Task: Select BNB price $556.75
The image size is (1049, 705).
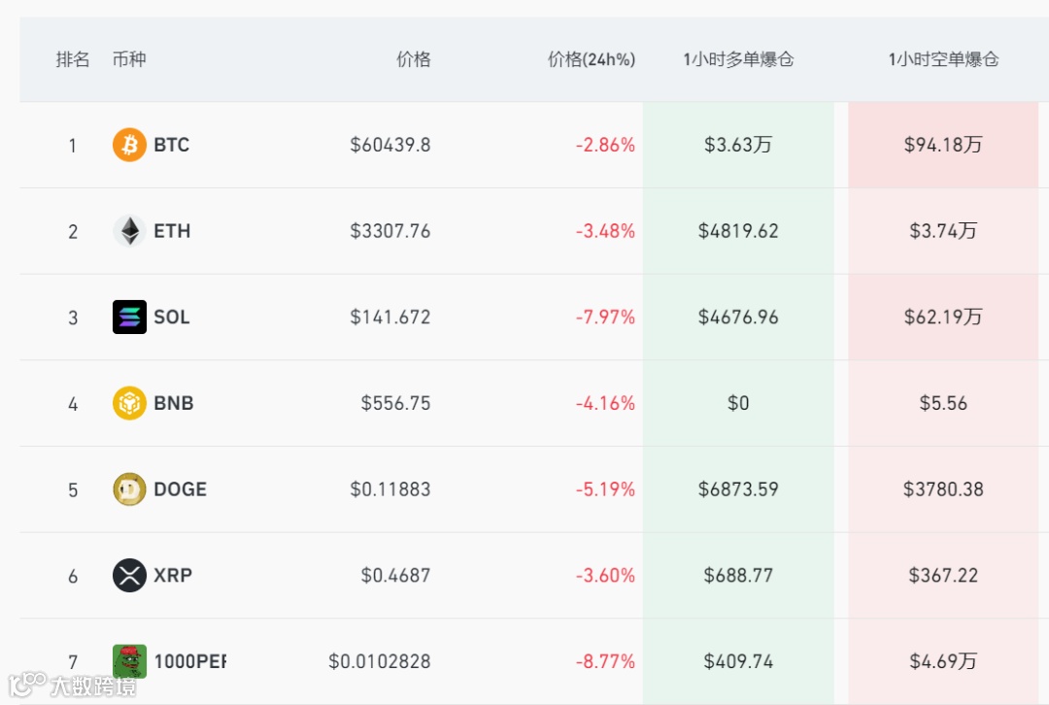Action: [x=395, y=403]
